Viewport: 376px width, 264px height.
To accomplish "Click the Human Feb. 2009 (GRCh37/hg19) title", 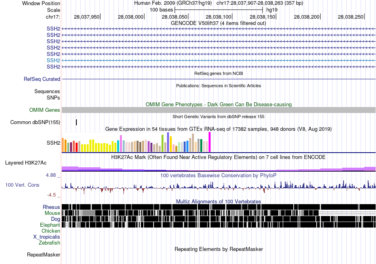I will (173, 3).
